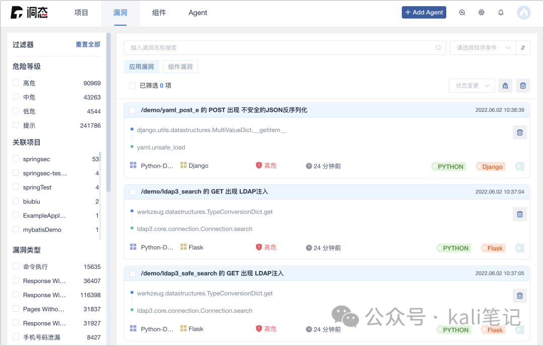Select the yaml_post_e vulnerability checkbox
The height and width of the screenshot is (346, 544).
[132, 110]
